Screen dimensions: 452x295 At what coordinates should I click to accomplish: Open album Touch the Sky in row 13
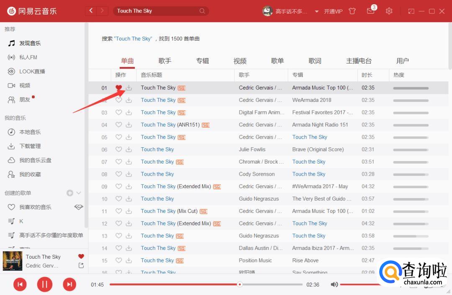click(x=309, y=236)
